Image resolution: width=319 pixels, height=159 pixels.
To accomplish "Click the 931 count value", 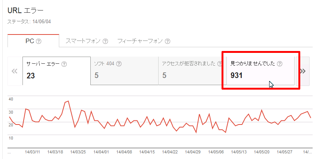I will (x=237, y=76).
